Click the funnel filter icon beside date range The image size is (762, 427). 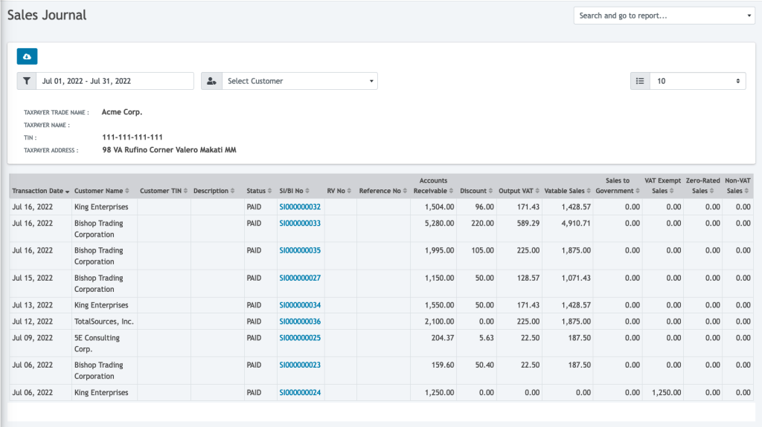point(27,81)
